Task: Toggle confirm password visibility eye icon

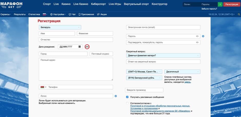Action: tap(197, 42)
